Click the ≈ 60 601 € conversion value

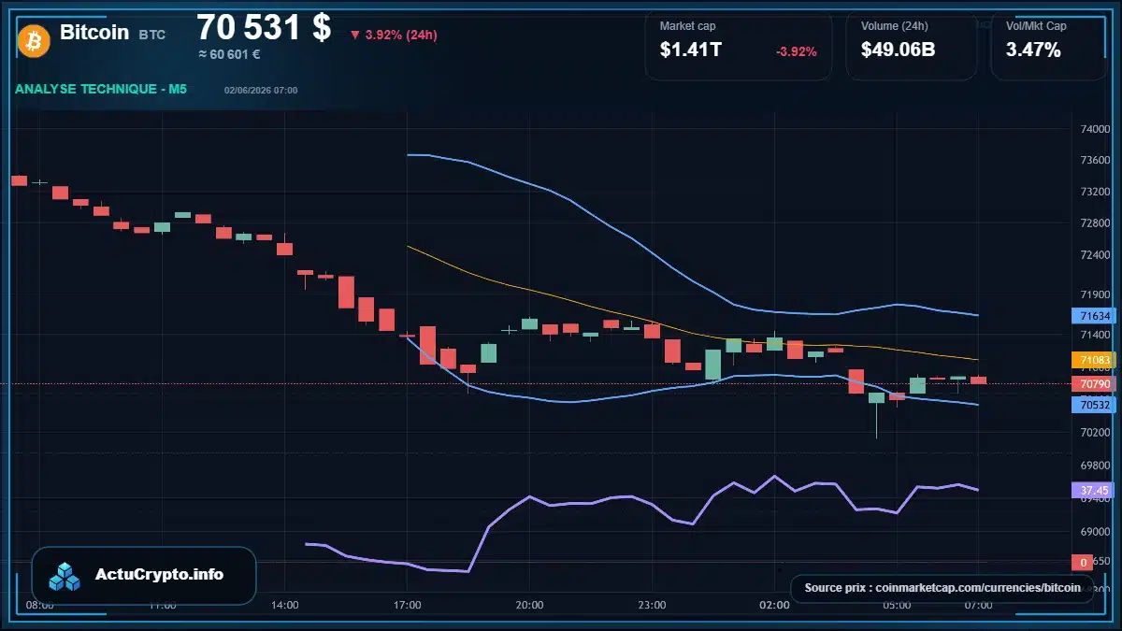click(229, 54)
